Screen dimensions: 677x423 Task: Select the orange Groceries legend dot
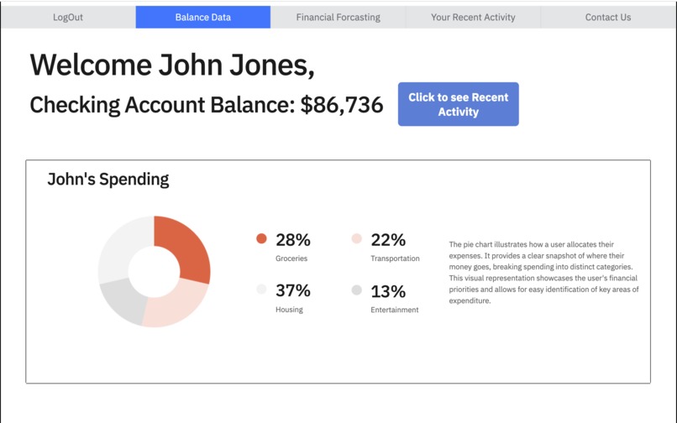261,238
